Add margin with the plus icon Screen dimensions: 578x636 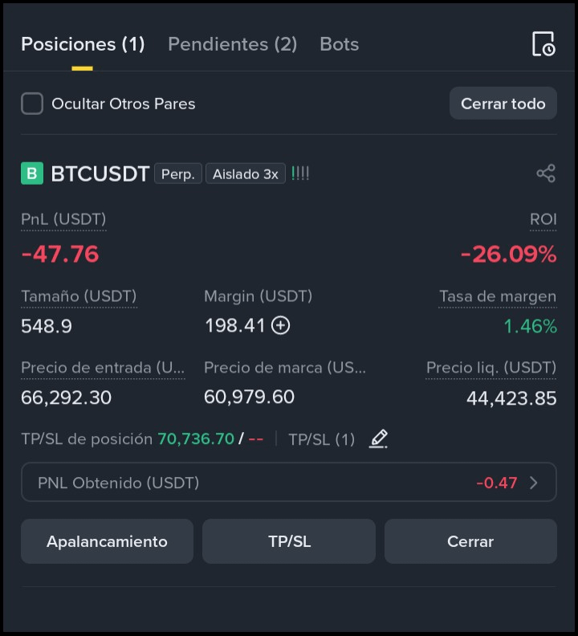point(281,325)
